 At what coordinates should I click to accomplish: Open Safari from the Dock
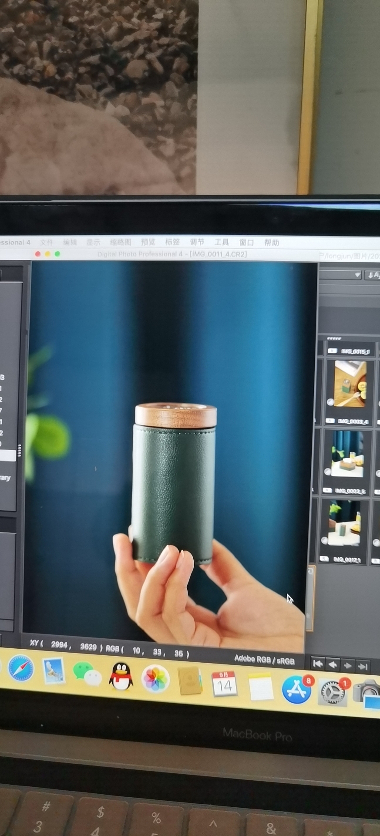tap(20, 668)
